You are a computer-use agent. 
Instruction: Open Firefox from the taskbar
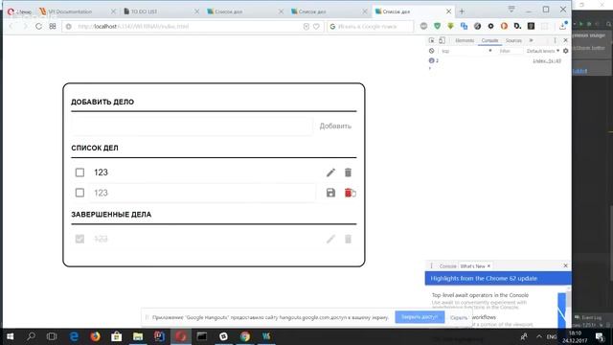click(95, 336)
